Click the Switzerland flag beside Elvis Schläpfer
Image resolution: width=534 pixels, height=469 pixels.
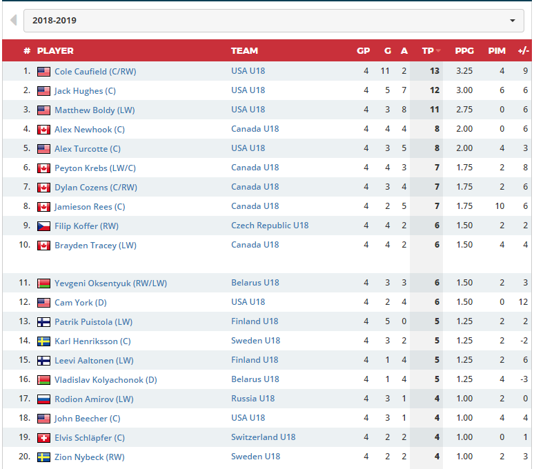coord(43,438)
